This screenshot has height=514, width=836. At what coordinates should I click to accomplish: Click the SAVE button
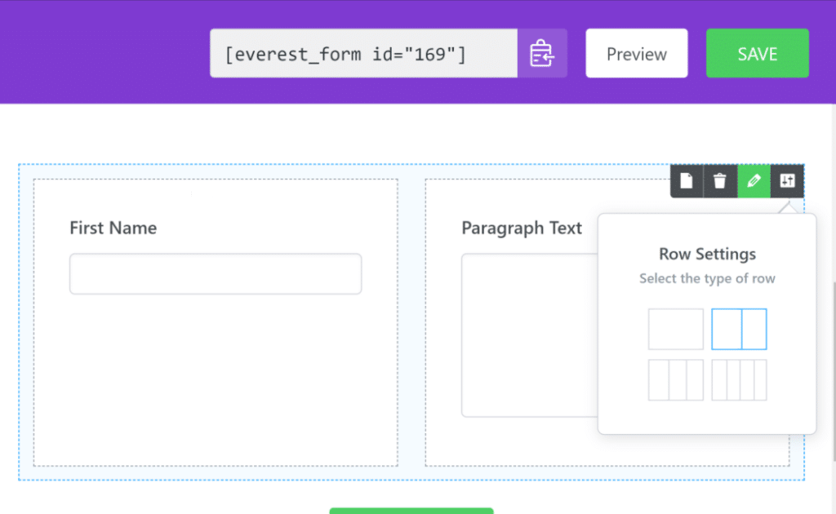click(757, 53)
